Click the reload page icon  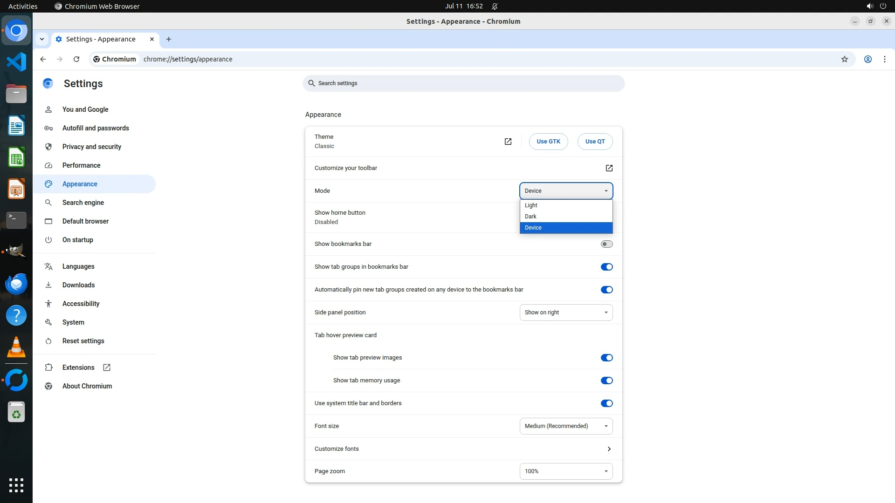click(76, 59)
